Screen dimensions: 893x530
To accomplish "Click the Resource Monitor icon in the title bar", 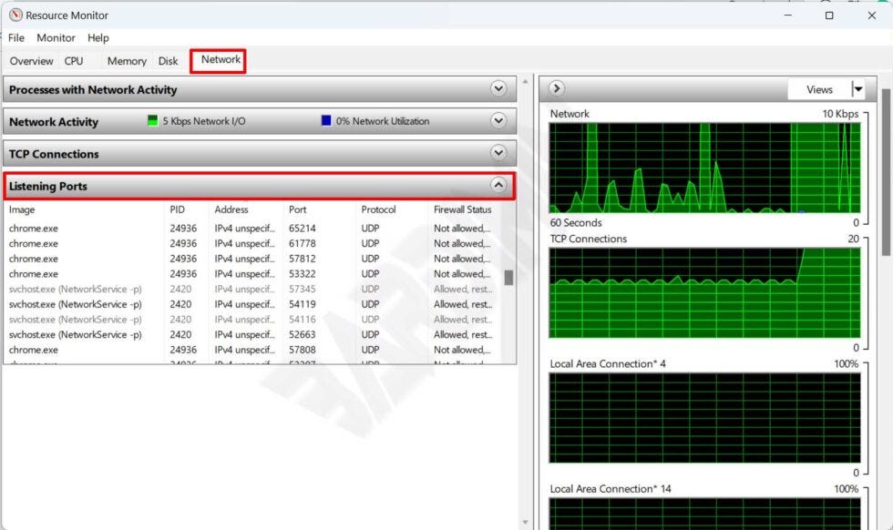I will click(x=13, y=15).
